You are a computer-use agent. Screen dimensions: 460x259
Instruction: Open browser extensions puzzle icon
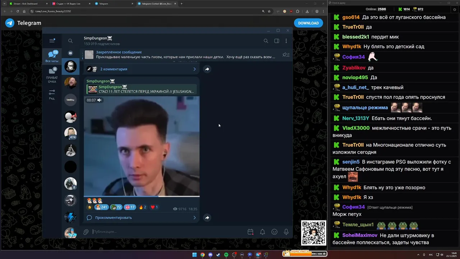[298, 11]
